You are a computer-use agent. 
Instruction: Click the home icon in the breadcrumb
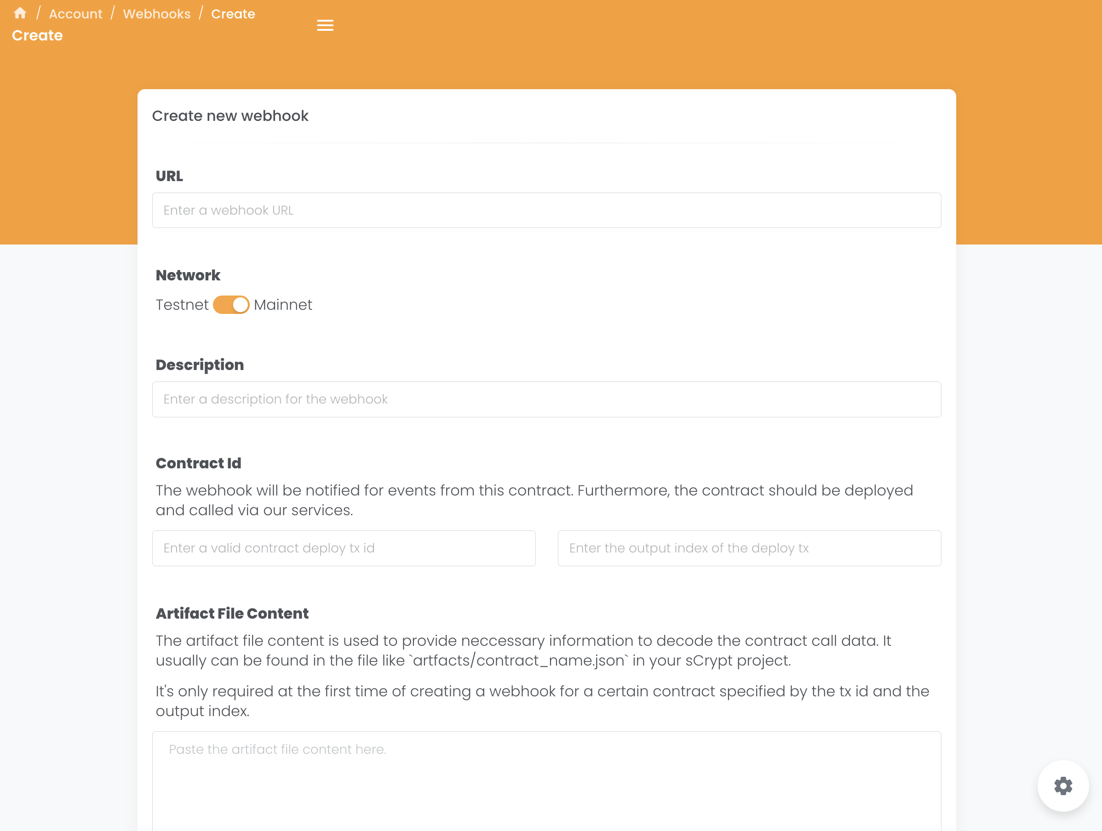[20, 13]
